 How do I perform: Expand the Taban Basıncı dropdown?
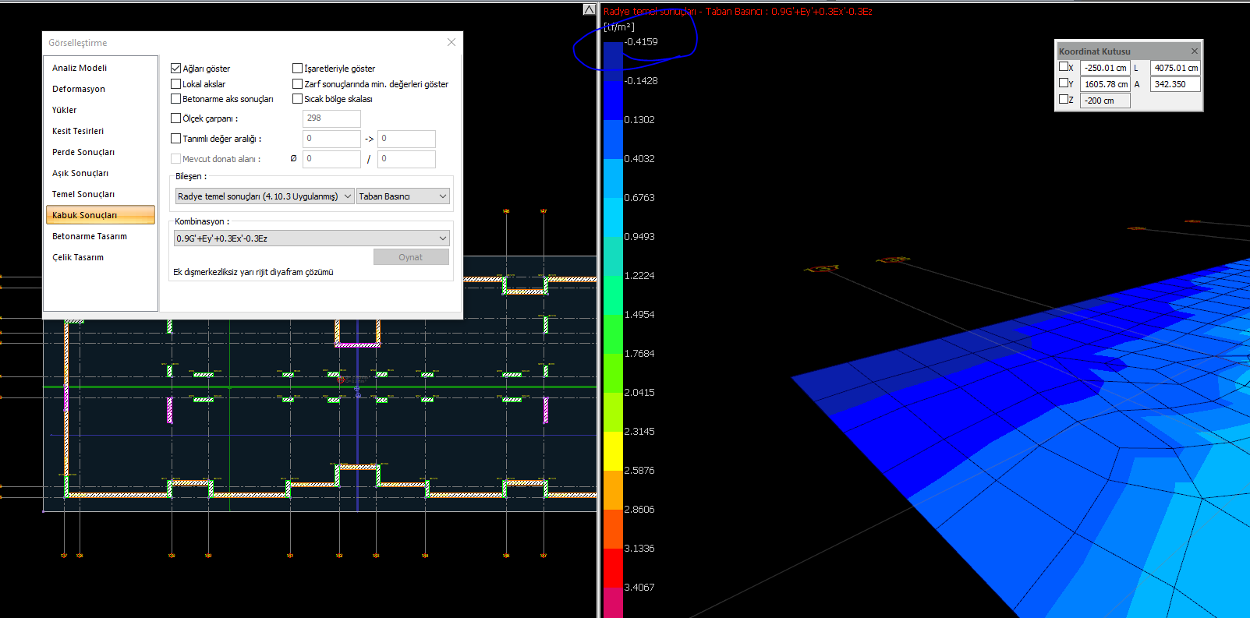tap(402, 196)
